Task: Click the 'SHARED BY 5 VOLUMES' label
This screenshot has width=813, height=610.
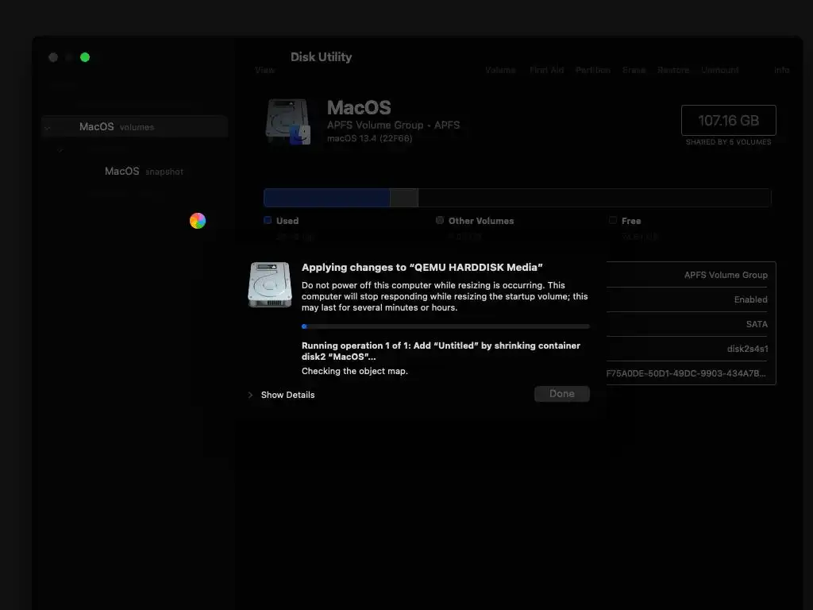Action: pyautogui.click(x=728, y=142)
